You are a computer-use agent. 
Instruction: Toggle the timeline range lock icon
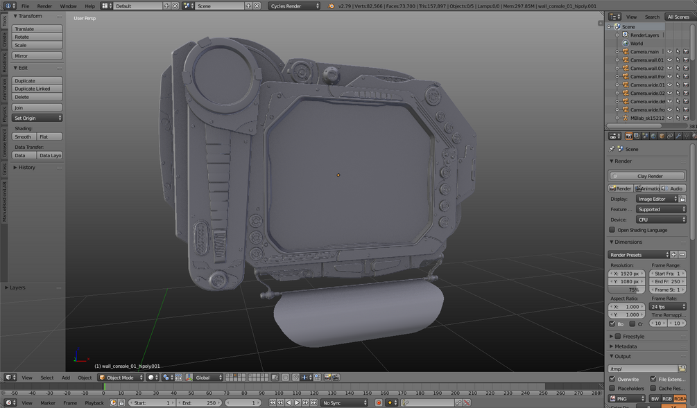coord(121,402)
